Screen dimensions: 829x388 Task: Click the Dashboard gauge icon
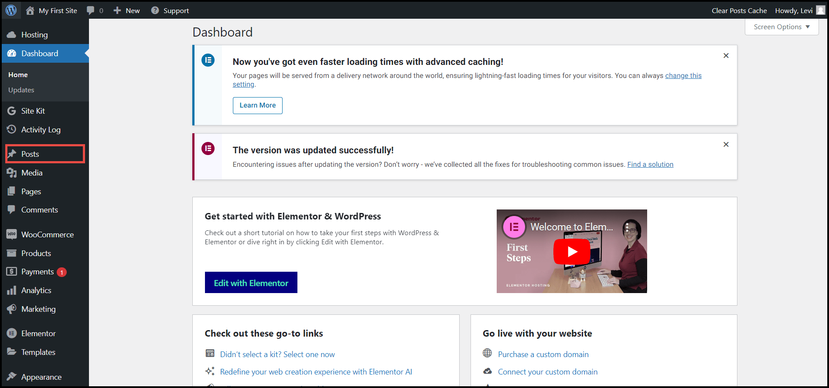(12, 54)
